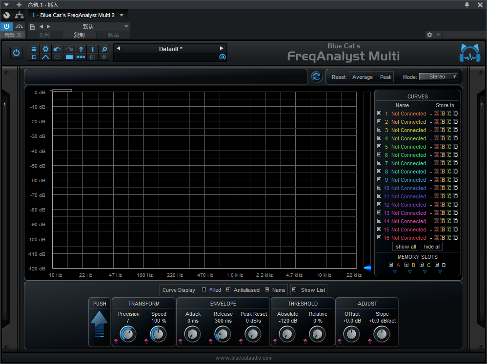Reset the Peak curves
This screenshot has height=364, width=487.
click(386, 77)
